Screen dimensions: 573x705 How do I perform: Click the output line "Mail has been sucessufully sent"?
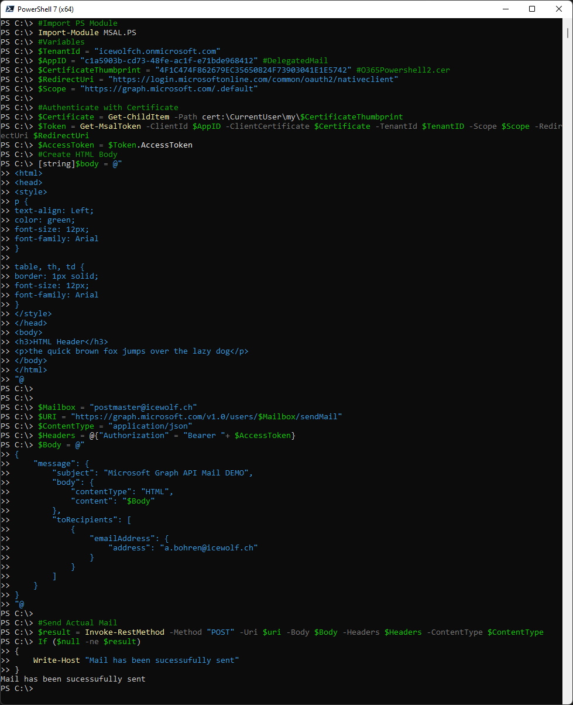pyautogui.click(x=73, y=679)
